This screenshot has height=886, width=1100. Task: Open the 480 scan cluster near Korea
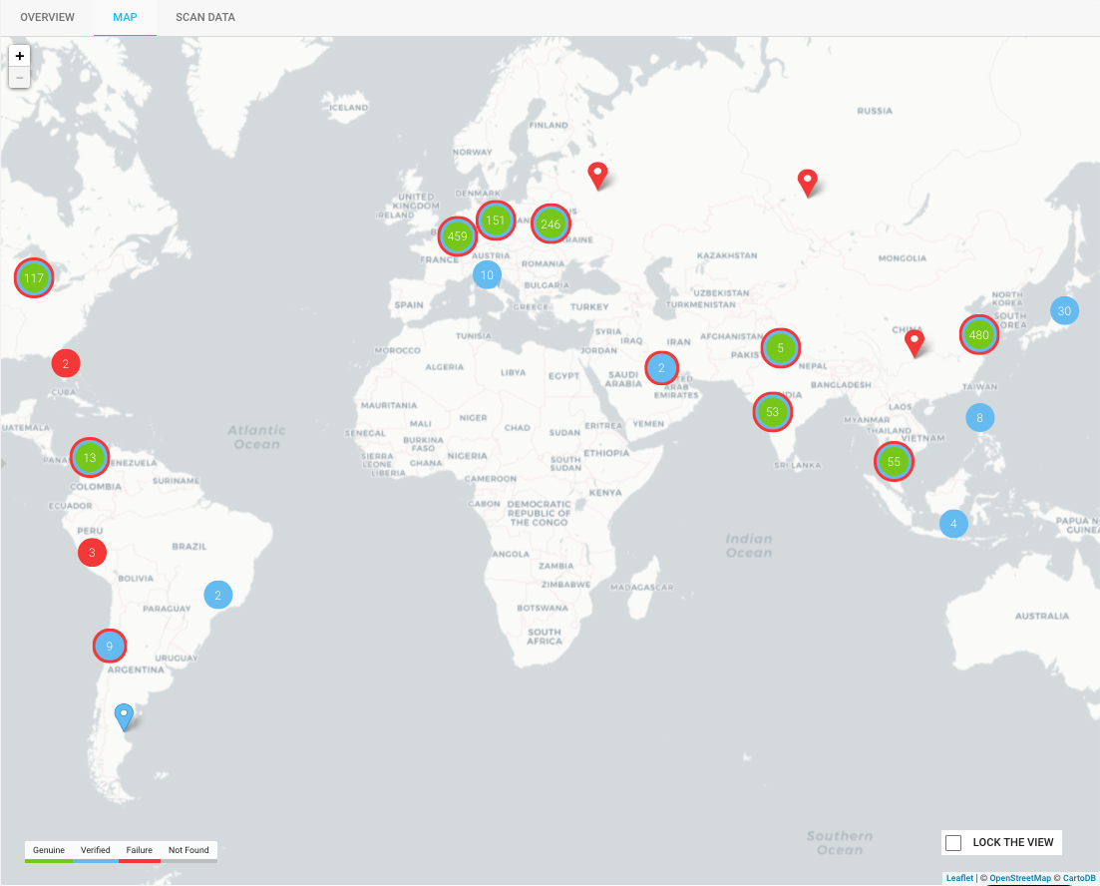point(978,335)
